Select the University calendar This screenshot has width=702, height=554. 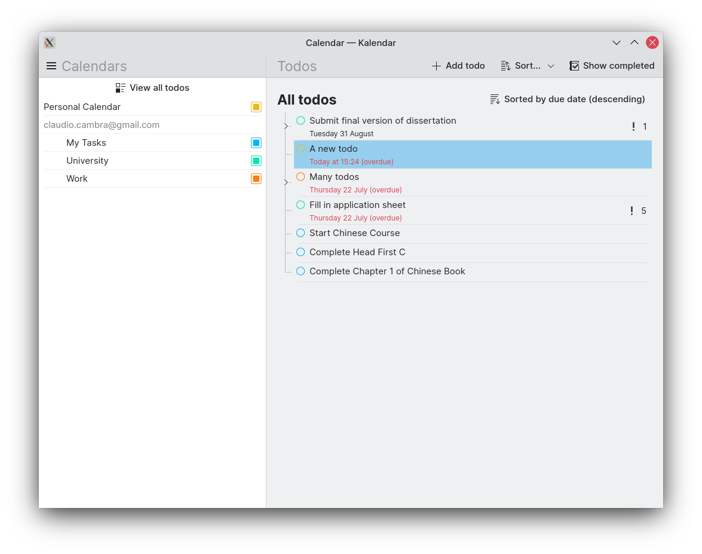153,161
